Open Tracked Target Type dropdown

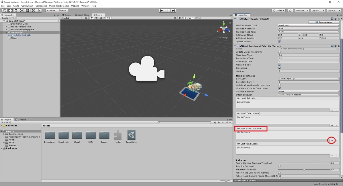pos(309,25)
